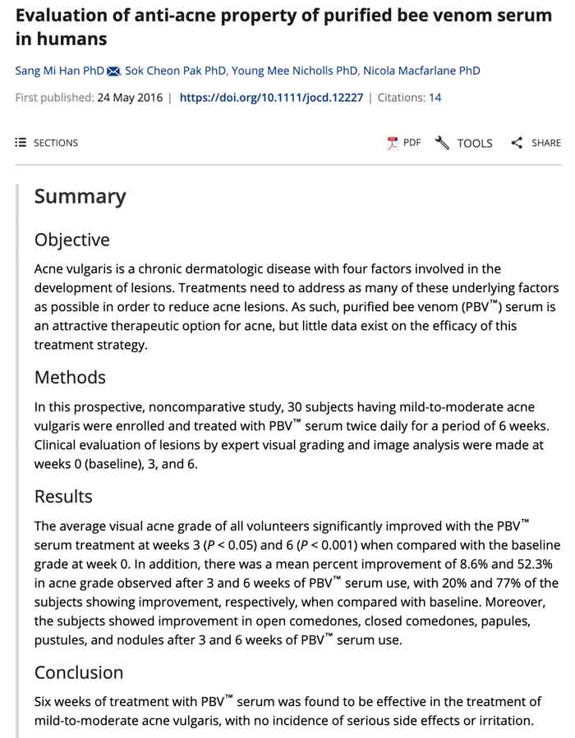
Task: Click the email envelope icon beside Sang Mi Han
Action: pos(113,71)
